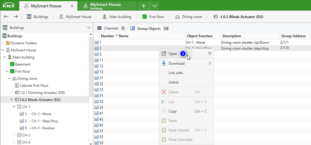The width and height of the screenshot is (311, 145).
Task: Choose Link with.. in context menu
Action: (x=186, y=73)
